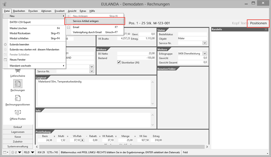Open the Erweitert menu
This screenshot has height=157, width=271.
click(59, 11)
